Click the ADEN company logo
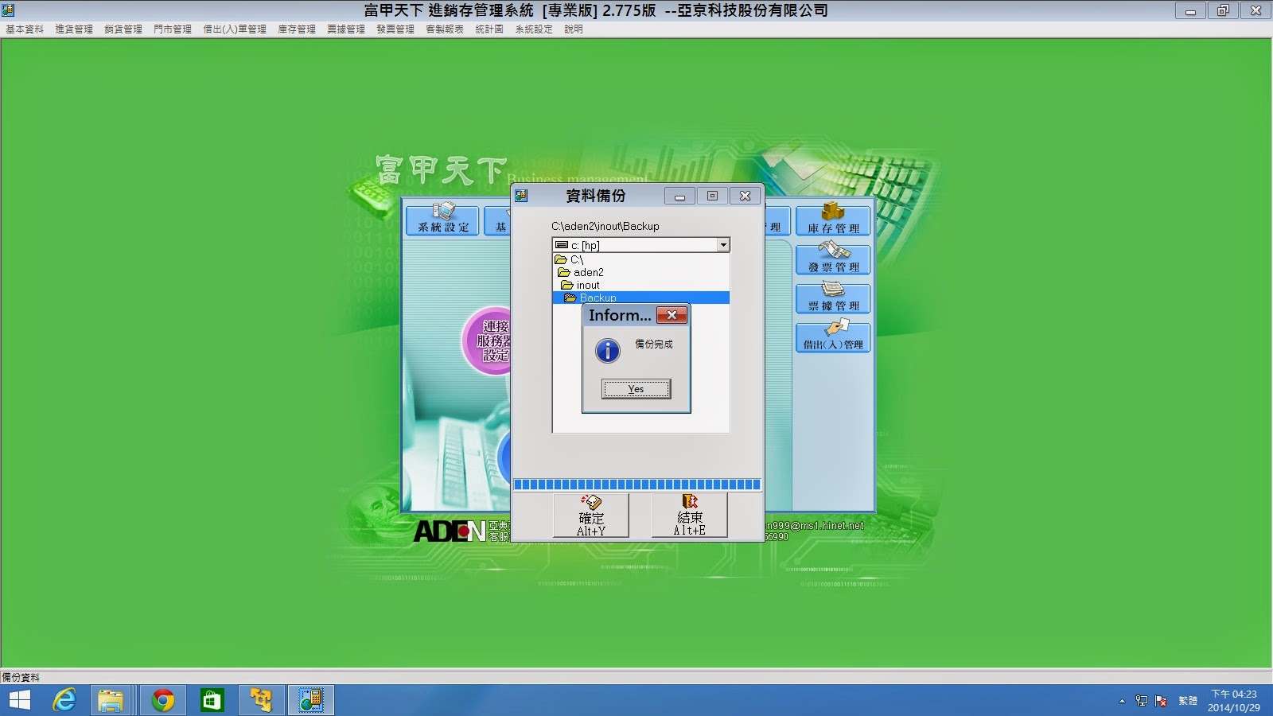This screenshot has height=716, width=1273. tap(450, 531)
